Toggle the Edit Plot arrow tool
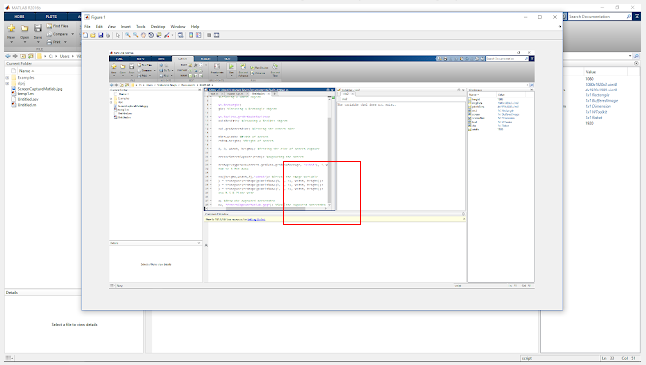The height and width of the screenshot is (365, 646). pyautogui.click(x=118, y=35)
